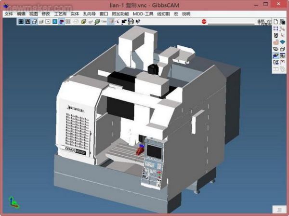Click the small button in bottom-right corner
289x216 pixels.
click(279, 209)
